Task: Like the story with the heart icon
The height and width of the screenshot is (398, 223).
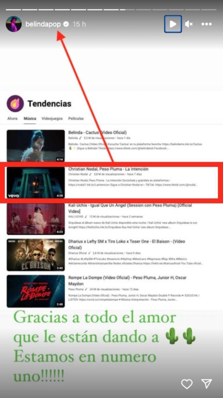Action: click(187, 384)
